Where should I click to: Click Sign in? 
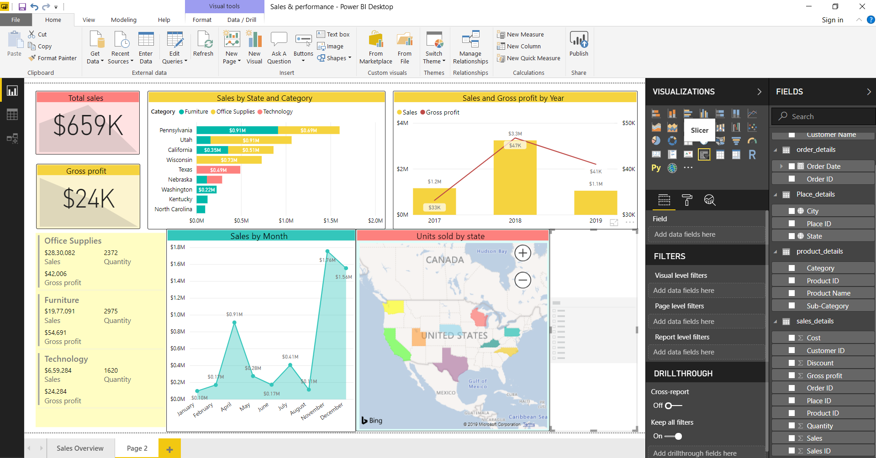point(832,20)
